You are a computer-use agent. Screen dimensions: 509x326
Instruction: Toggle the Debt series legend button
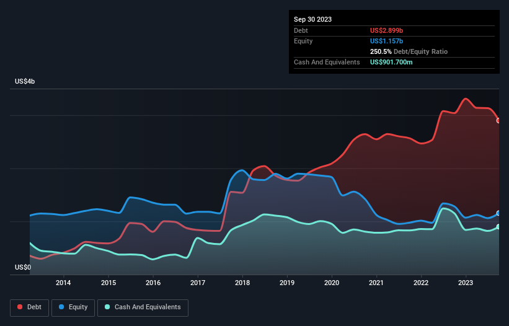(x=29, y=307)
